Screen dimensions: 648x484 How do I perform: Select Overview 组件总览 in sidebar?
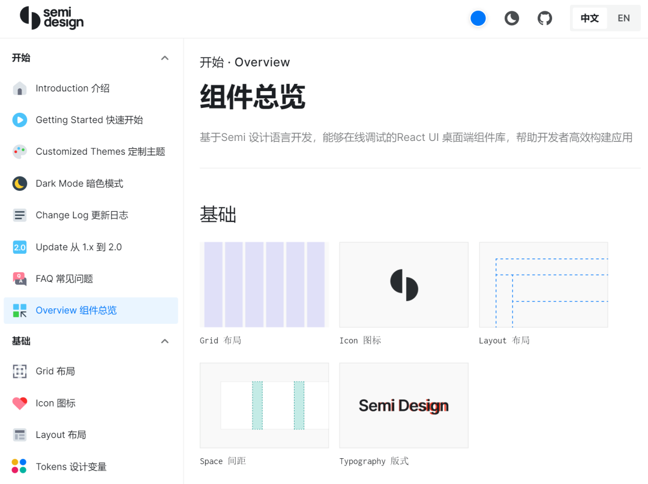(76, 311)
